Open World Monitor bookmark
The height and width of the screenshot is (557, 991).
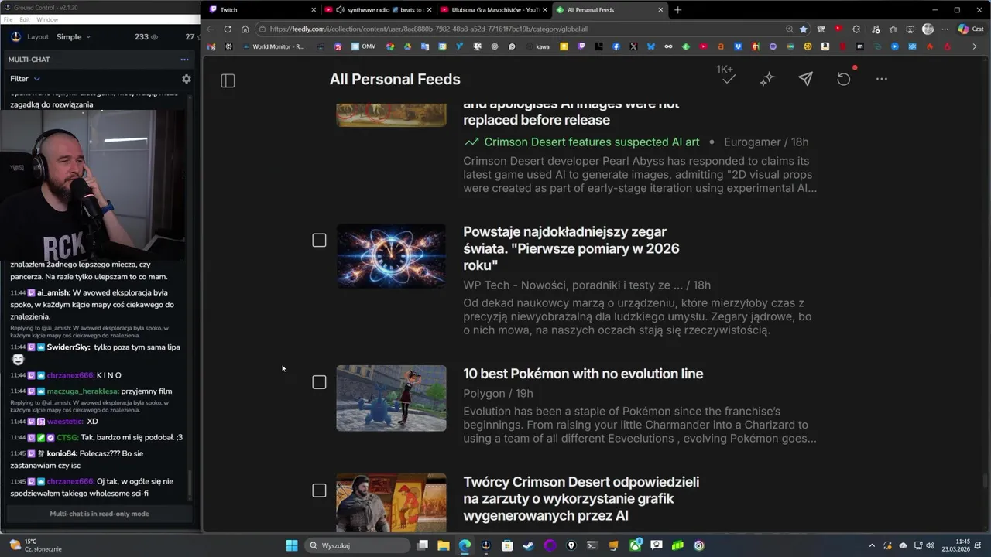[273, 46]
